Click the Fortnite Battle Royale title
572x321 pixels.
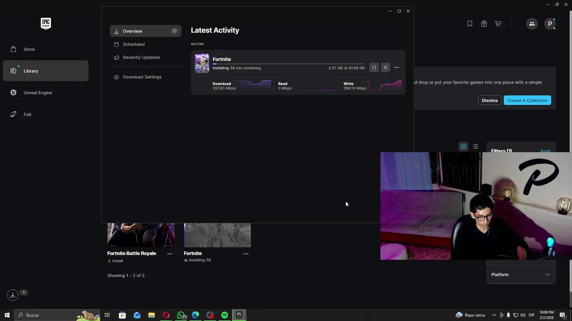[132, 253]
